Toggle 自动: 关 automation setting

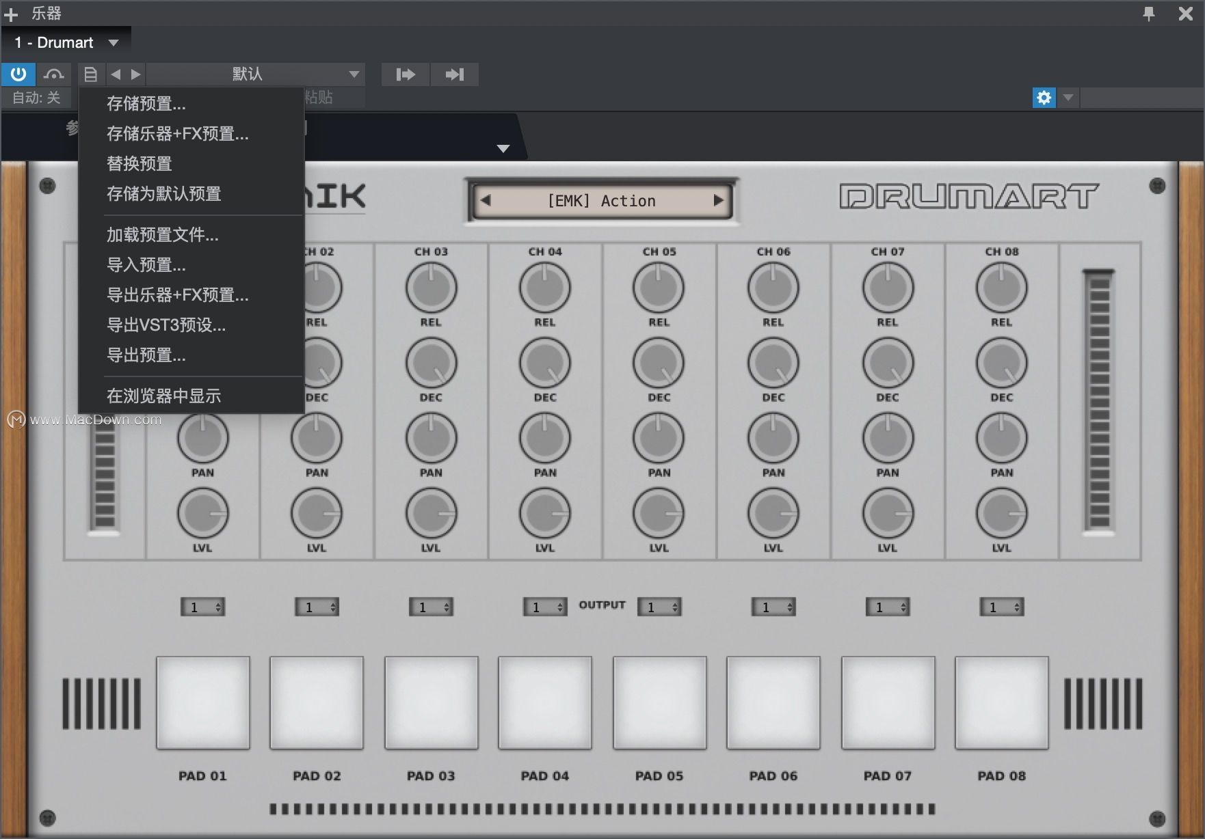coord(36,98)
